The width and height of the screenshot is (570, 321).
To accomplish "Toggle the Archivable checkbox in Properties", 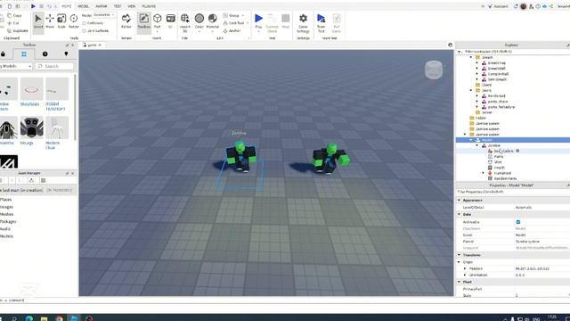I will [x=518, y=222].
